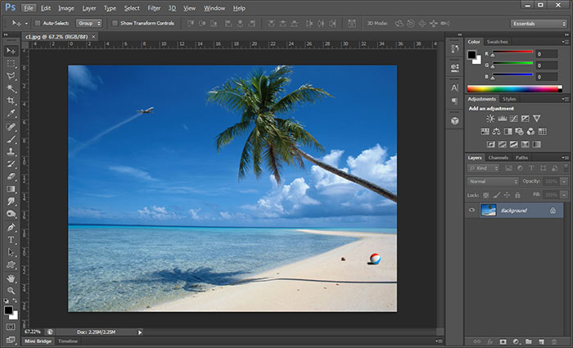The image size is (573, 348).
Task: Switch to the Channels tab
Action: [x=498, y=157]
